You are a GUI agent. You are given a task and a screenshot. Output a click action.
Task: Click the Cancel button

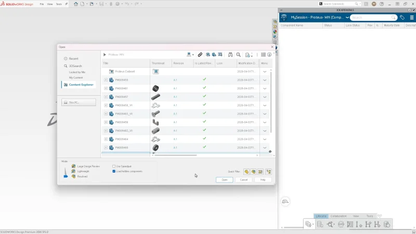(243, 180)
